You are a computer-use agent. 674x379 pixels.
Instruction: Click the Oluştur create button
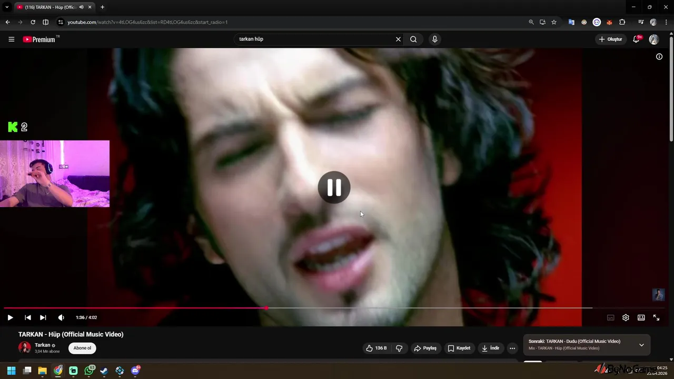(x=610, y=39)
